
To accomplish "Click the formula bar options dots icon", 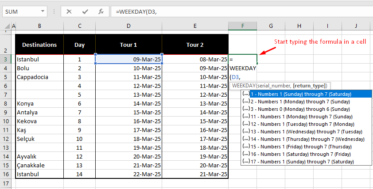I will 55,11.
